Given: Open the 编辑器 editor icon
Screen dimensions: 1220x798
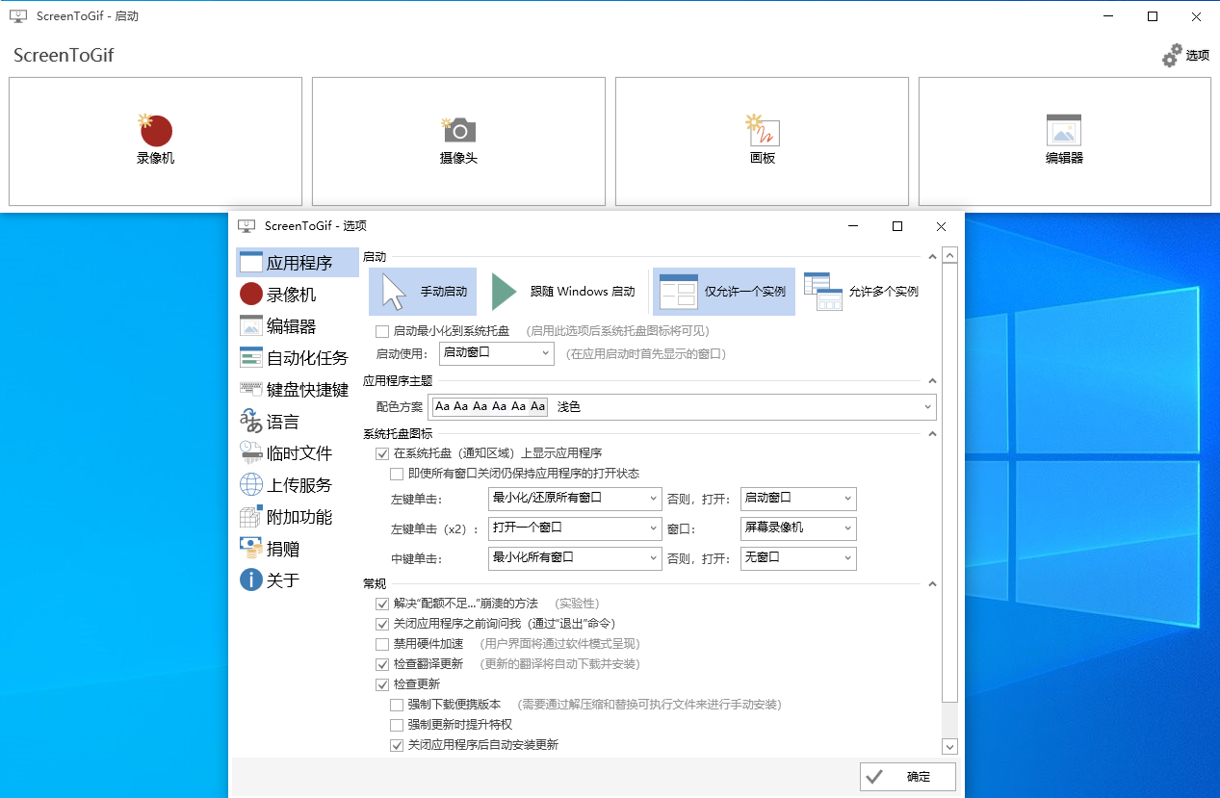Looking at the screenshot, I should (1064, 130).
